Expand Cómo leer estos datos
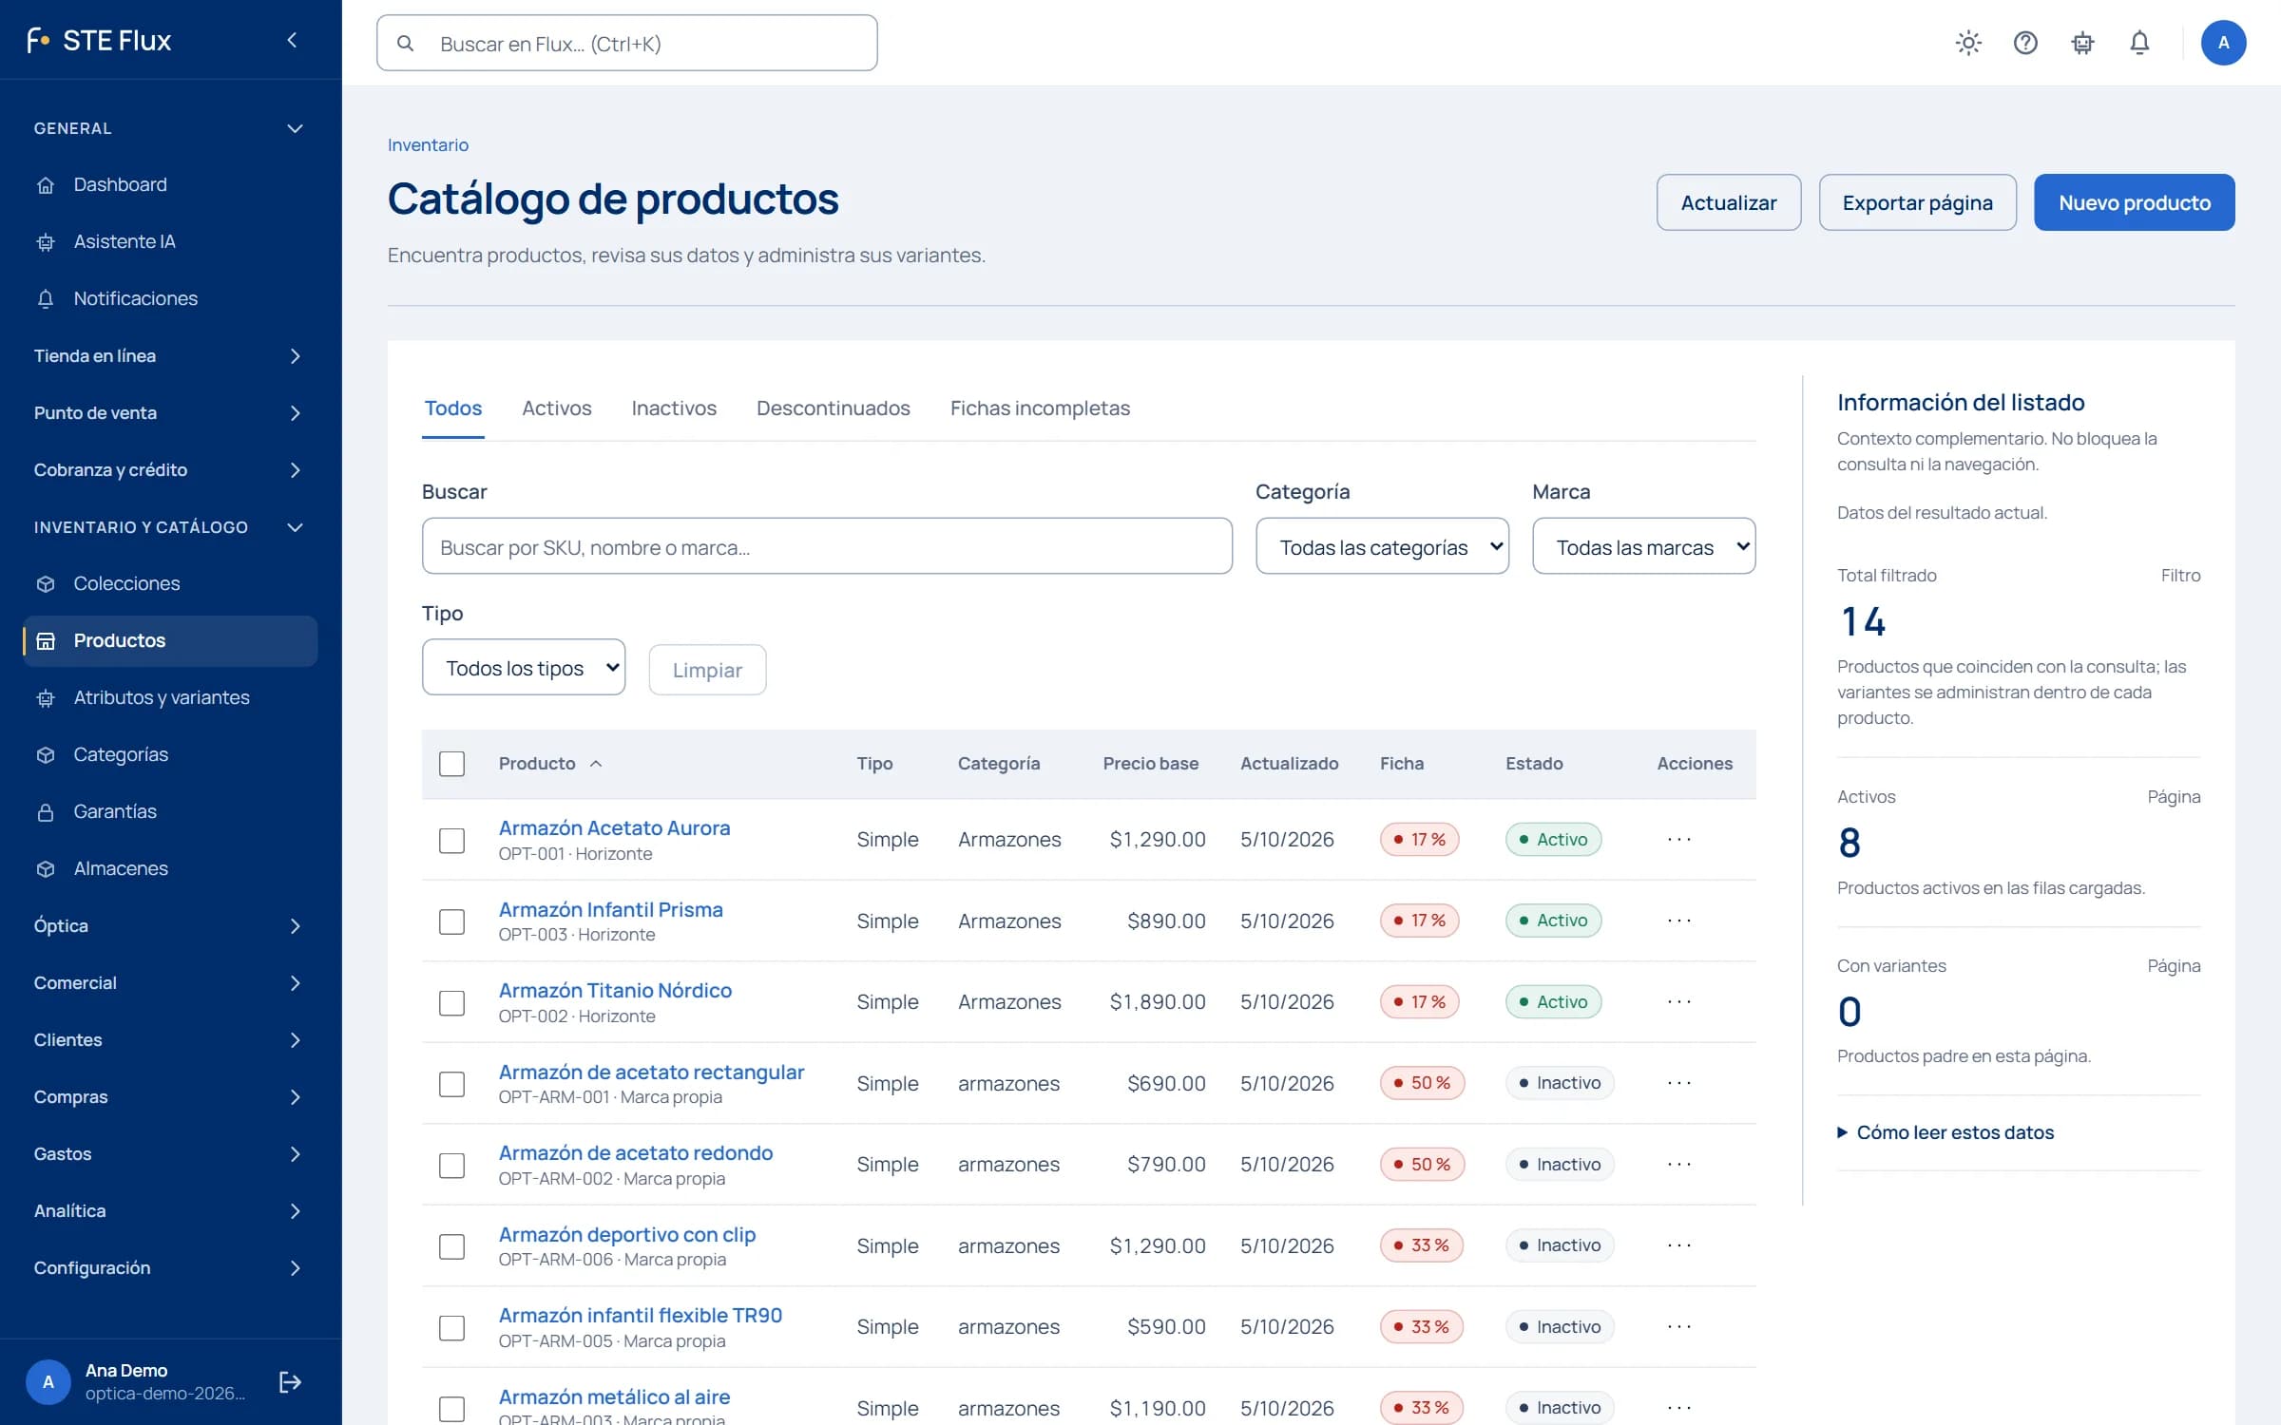Viewport: 2281px width, 1425px height. pos(1946,1132)
